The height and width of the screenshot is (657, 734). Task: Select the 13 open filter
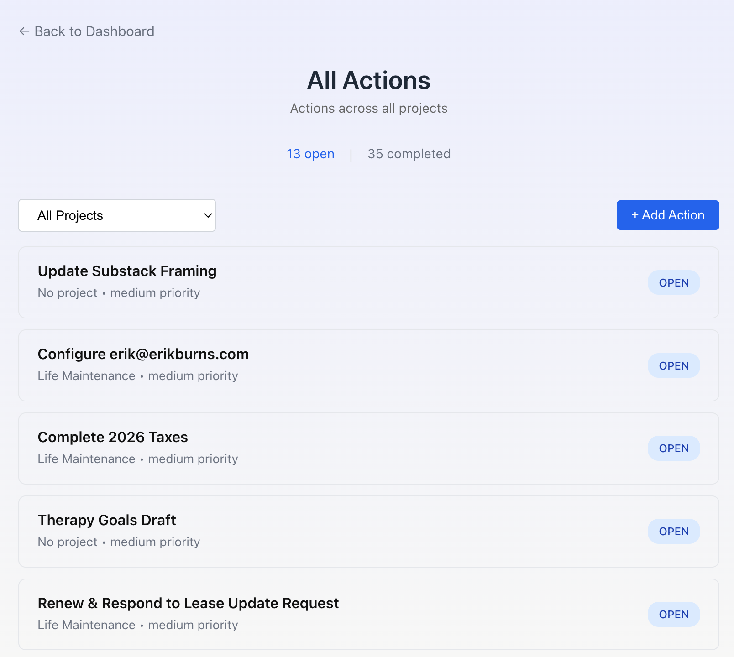click(x=310, y=154)
